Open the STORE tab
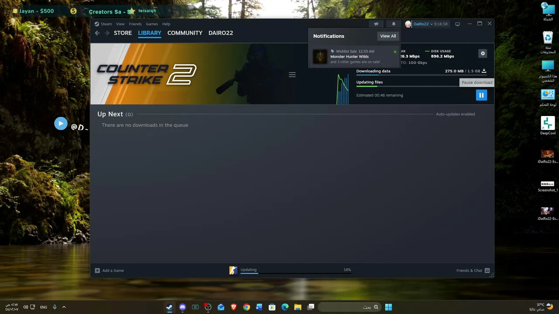Screen dimensions: 559x314 point(123,33)
